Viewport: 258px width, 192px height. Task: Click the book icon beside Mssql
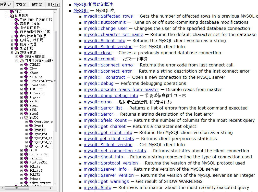26,114
